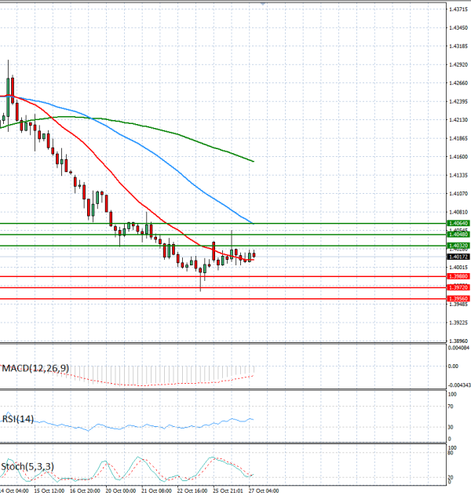471x496 pixels.
Task: Click the 27 Oct 04:00 time label
Action: pos(264,491)
